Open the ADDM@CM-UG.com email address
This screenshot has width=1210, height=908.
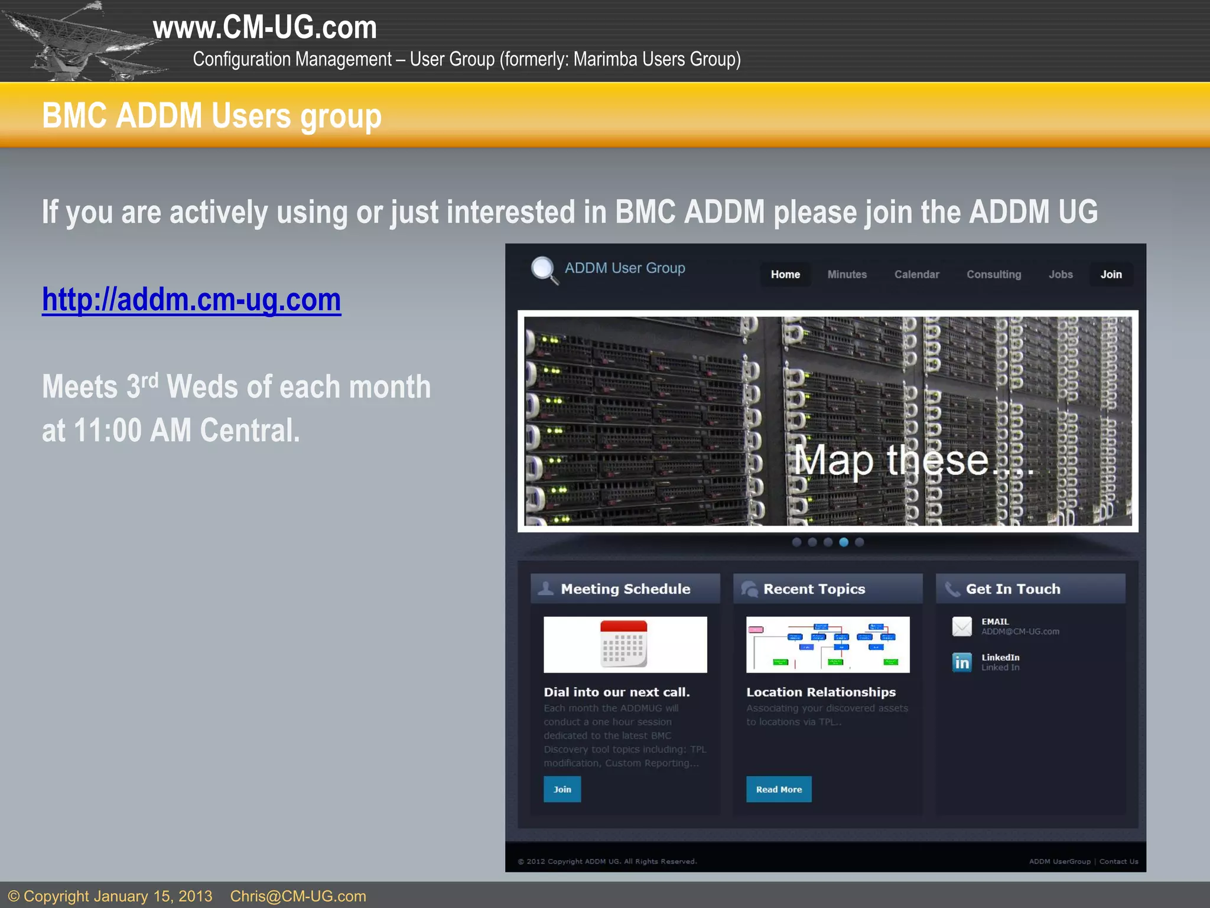(x=1020, y=632)
